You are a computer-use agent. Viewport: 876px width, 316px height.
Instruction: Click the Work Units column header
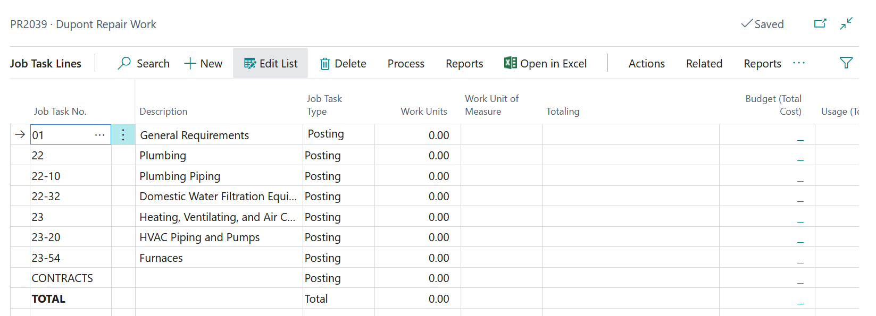[x=423, y=112]
